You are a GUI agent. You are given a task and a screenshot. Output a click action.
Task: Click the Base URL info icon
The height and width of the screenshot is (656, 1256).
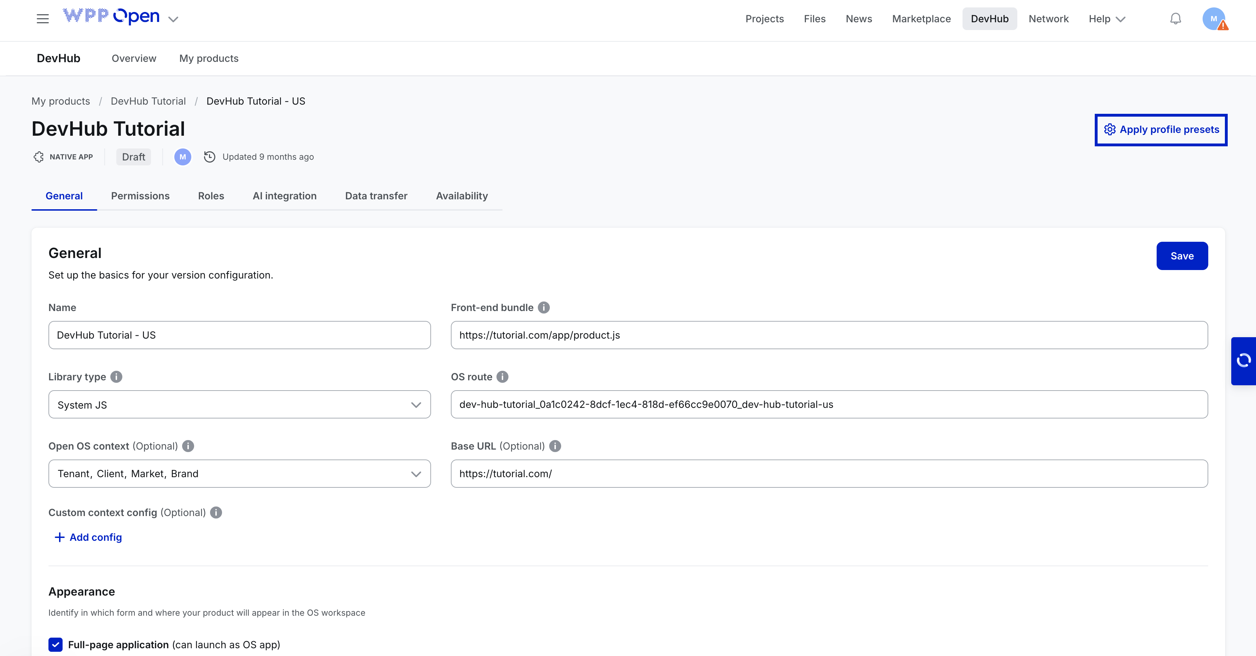tap(555, 446)
